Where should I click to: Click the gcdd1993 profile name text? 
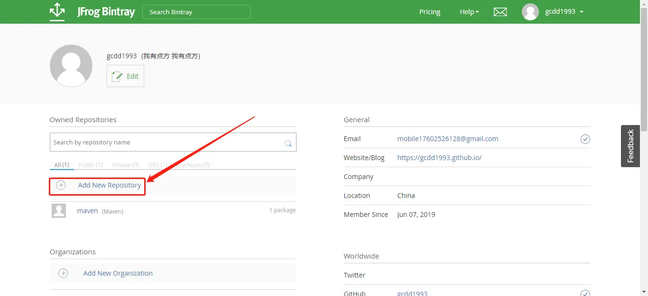pos(121,56)
